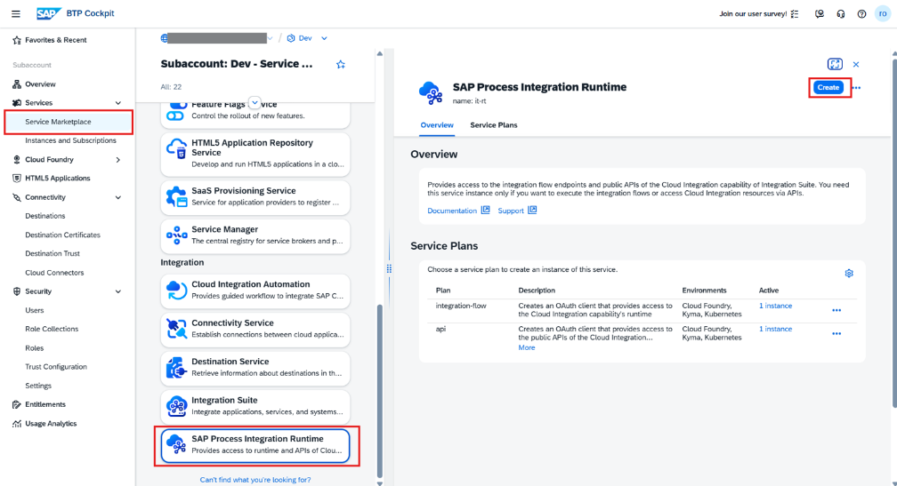Image resolution: width=897 pixels, height=486 pixels.
Task: Open the Support link
Action: 511,211
